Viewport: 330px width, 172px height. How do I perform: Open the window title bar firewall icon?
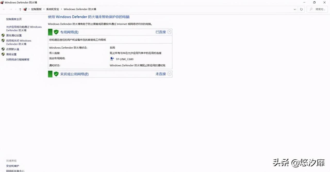(2, 2)
